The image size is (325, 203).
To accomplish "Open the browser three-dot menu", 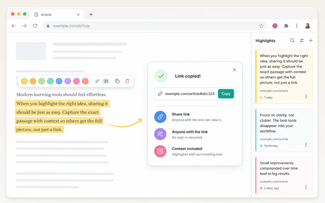I will 297,26.
